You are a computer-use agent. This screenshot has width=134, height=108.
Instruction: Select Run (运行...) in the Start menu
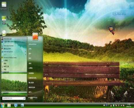pos(30,92)
